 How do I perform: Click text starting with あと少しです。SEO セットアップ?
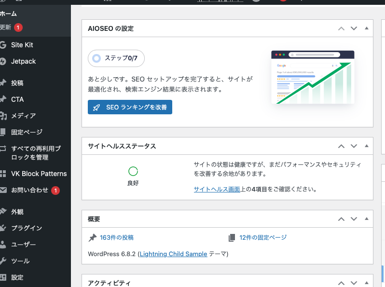click(170, 84)
